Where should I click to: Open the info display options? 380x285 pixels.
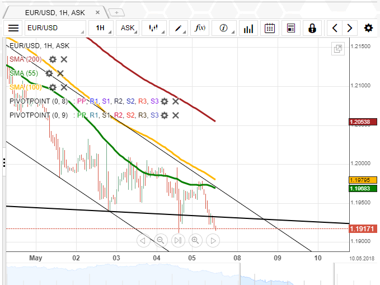click(224, 28)
